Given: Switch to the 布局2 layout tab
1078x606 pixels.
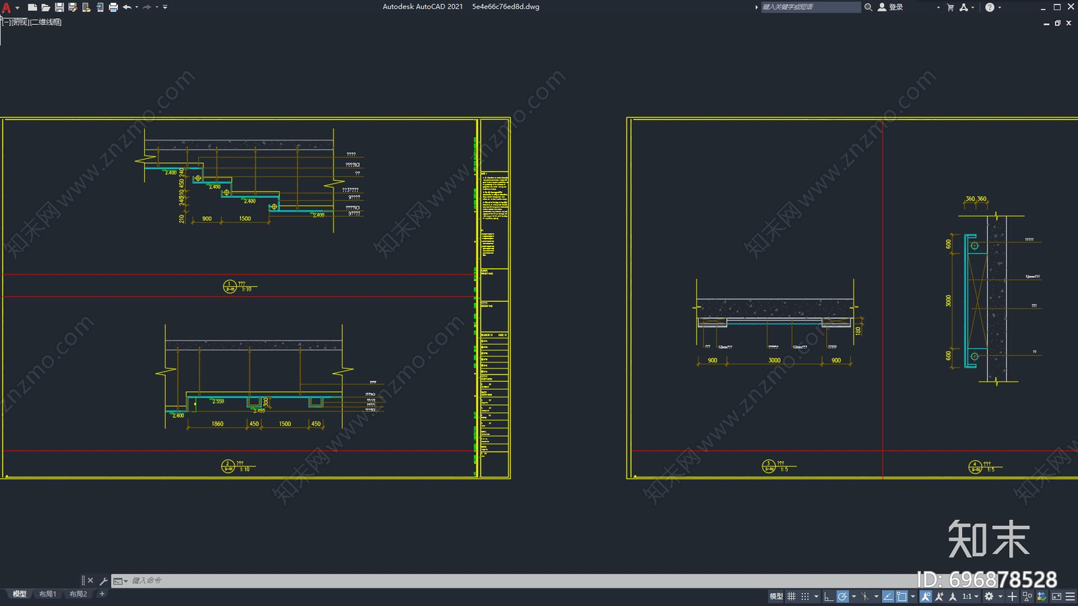Looking at the screenshot, I should pyautogui.click(x=78, y=594).
